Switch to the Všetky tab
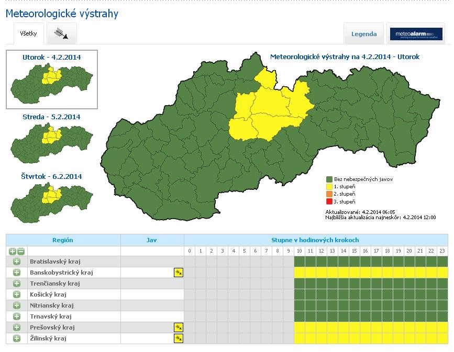454x352 pixels. (x=28, y=34)
